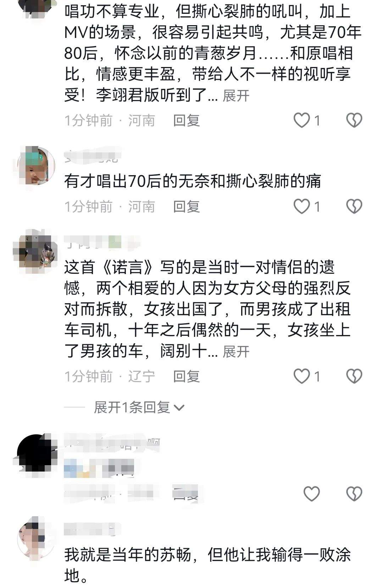Expand full text of 阔别十 comment
The width and height of the screenshot is (383, 585).
click(236, 352)
